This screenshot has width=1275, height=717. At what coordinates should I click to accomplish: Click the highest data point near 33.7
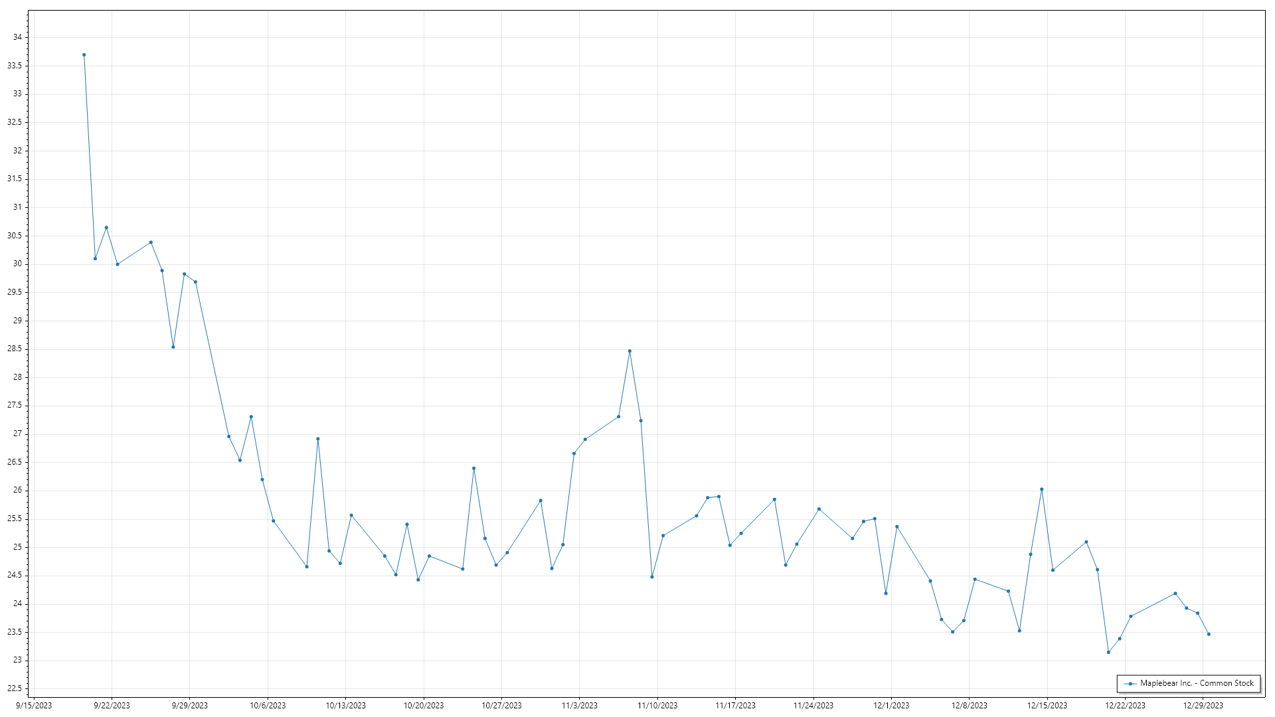84,55
